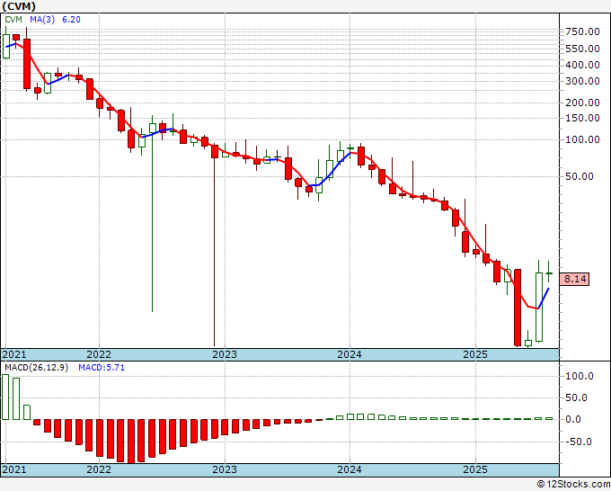Viewport: 611px width, 491px height.
Task: Click the 200.00 price axis label
Action: 583,103
